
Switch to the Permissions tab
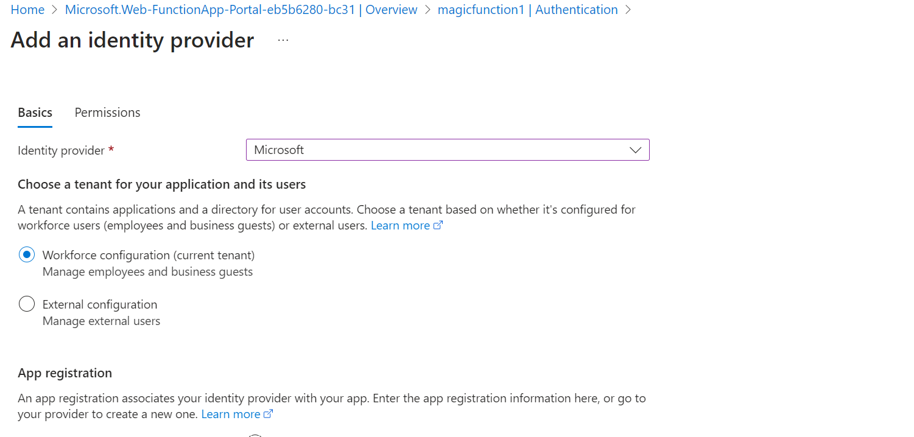click(x=107, y=112)
